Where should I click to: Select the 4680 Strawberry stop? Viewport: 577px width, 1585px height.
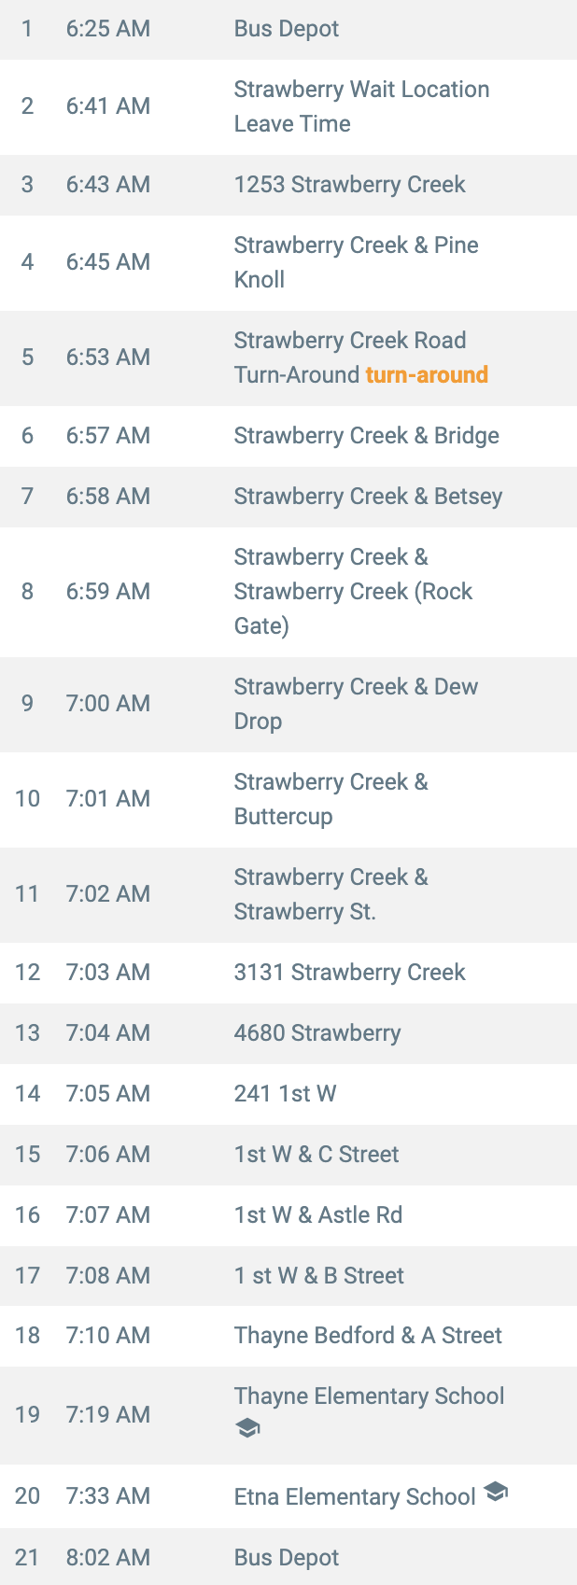(288, 1033)
